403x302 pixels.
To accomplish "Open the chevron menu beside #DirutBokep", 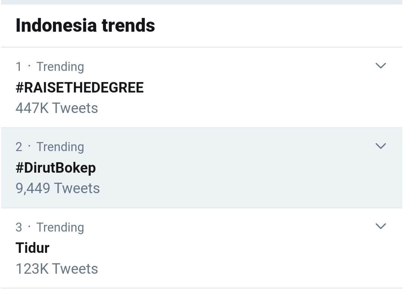I will (380, 146).
